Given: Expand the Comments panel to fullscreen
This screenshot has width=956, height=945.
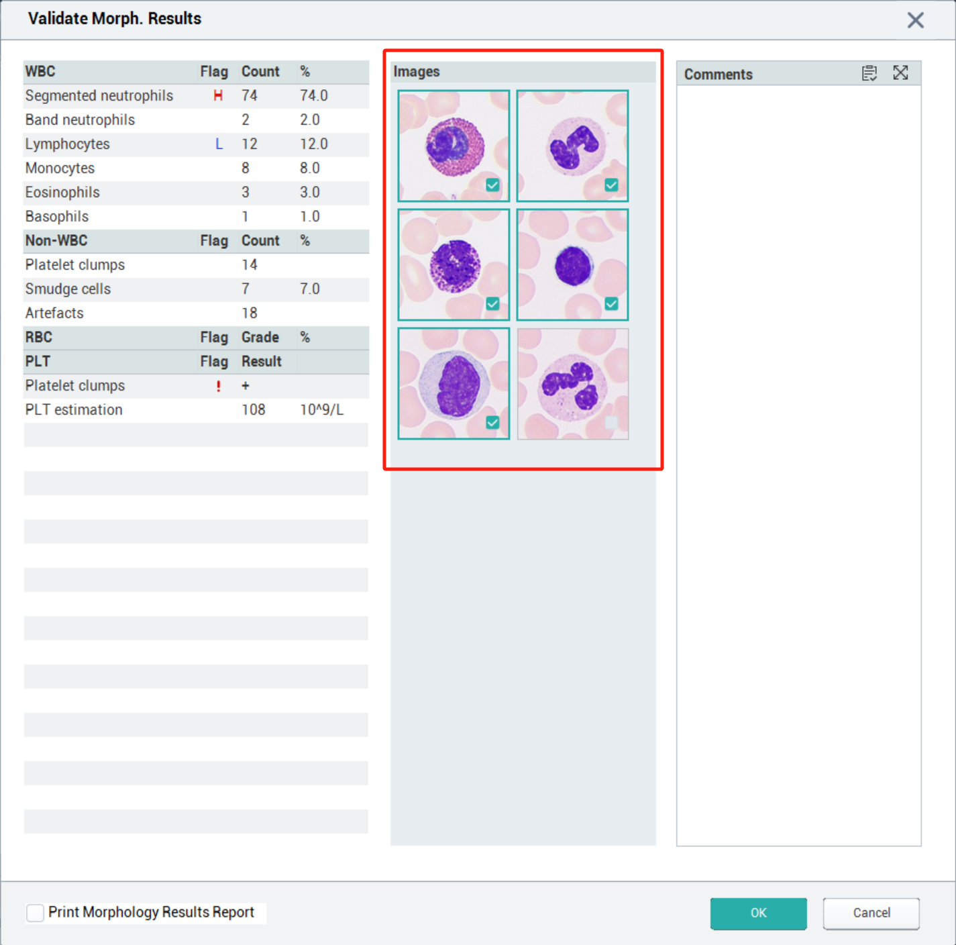Looking at the screenshot, I should point(900,74).
